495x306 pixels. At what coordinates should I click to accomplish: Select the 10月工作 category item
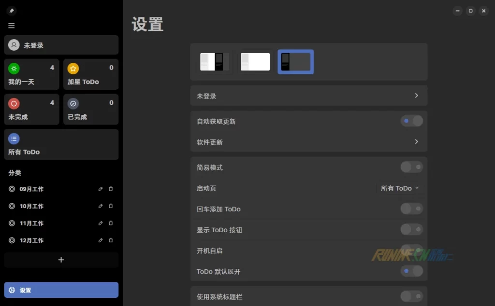pos(32,206)
